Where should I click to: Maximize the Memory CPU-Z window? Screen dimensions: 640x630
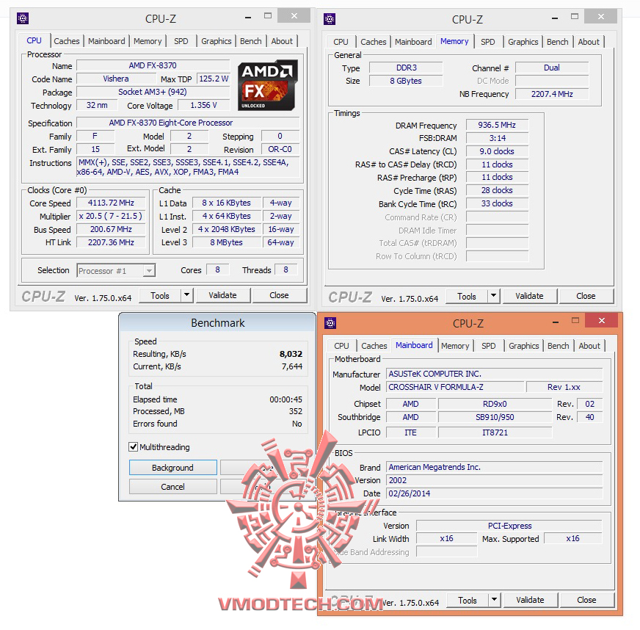point(575,17)
